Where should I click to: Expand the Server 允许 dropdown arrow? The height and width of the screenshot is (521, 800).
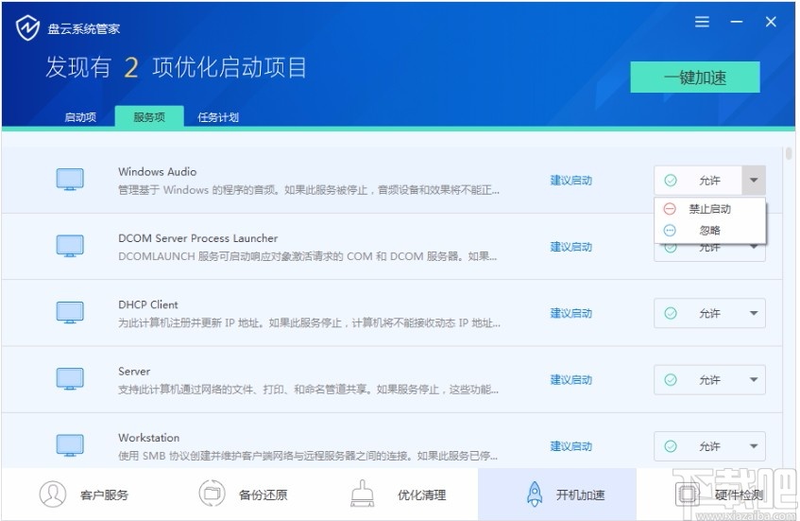tap(754, 379)
